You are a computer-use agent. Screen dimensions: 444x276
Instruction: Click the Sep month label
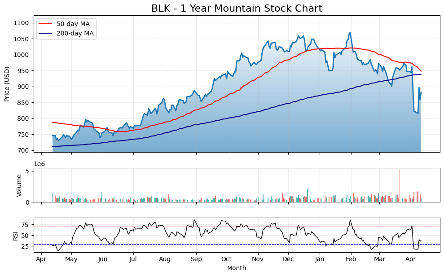[196, 259]
